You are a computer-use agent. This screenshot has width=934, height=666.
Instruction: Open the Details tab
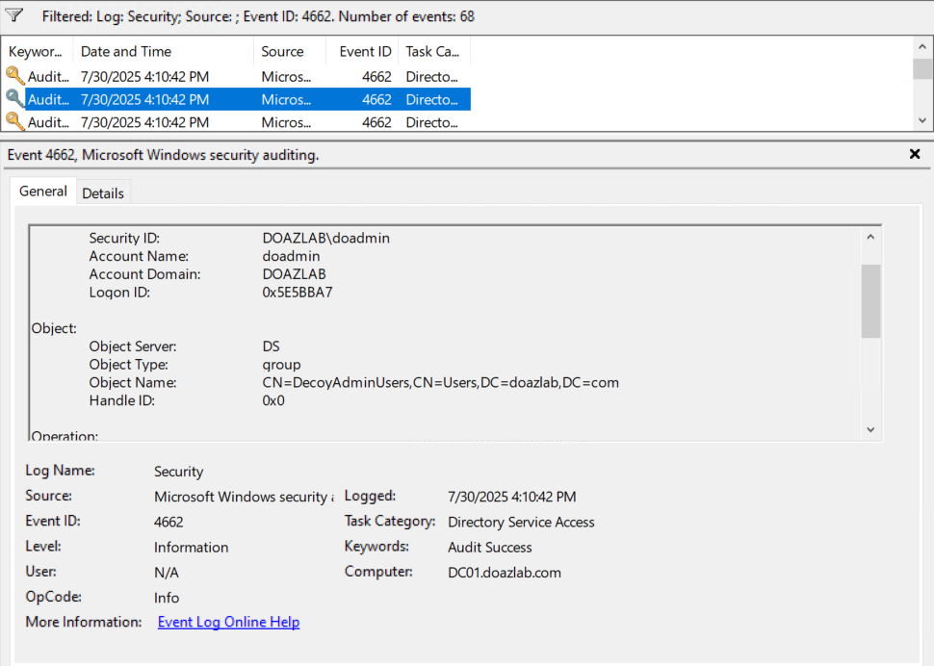coord(103,192)
